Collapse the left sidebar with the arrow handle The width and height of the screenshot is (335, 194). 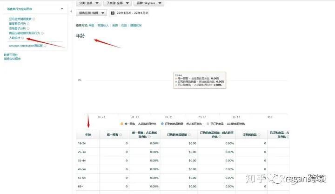(x=71, y=11)
